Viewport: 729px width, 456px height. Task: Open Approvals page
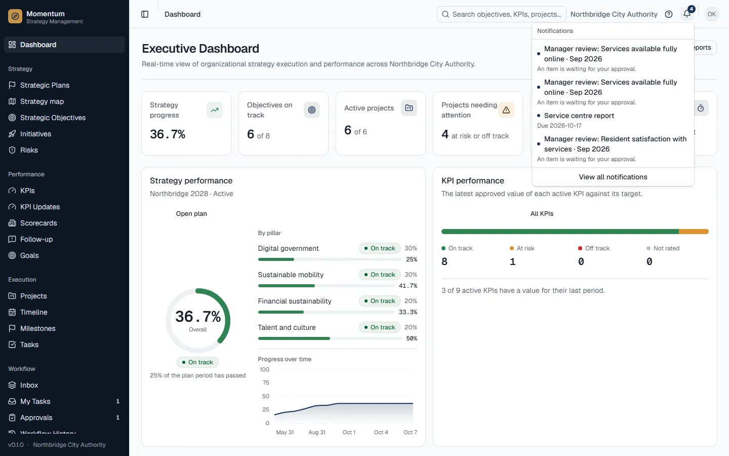(64, 417)
